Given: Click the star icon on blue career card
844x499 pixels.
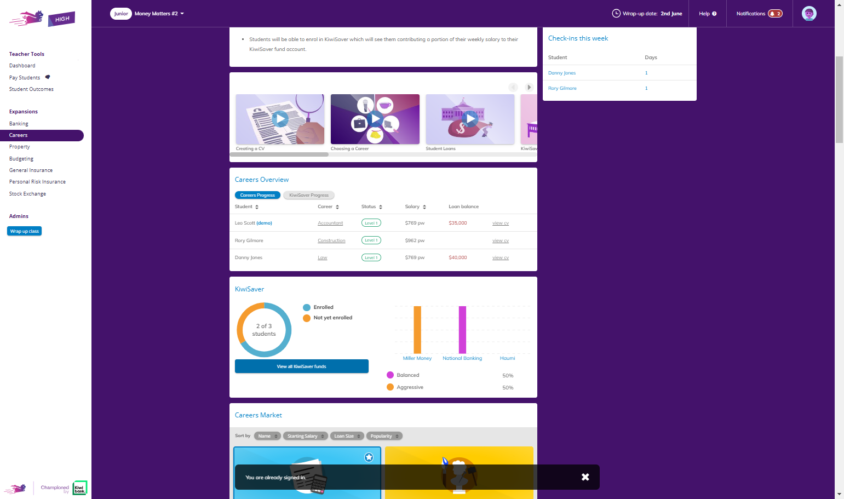Looking at the screenshot, I should tap(369, 457).
